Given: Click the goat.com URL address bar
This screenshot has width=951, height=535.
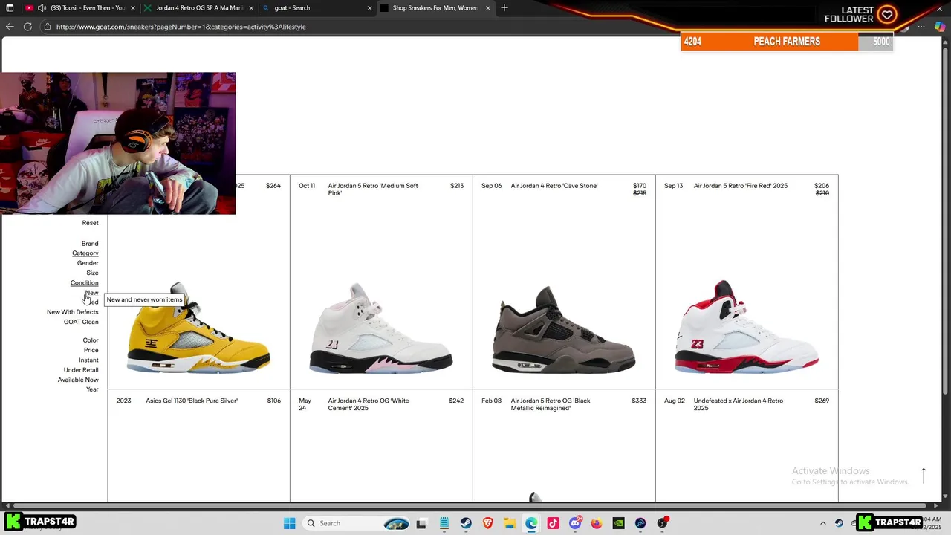Looking at the screenshot, I should click(181, 27).
